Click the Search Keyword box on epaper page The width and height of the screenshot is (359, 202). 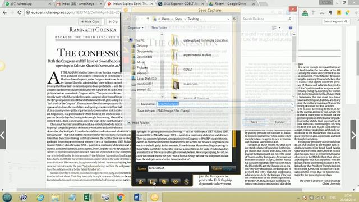coord(335,21)
